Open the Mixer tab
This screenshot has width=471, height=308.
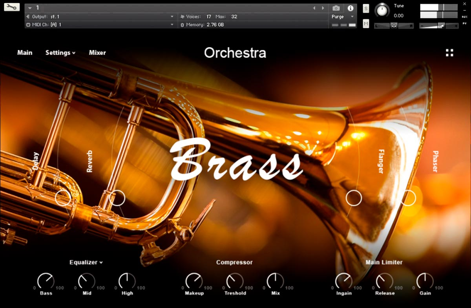pos(97,53)
